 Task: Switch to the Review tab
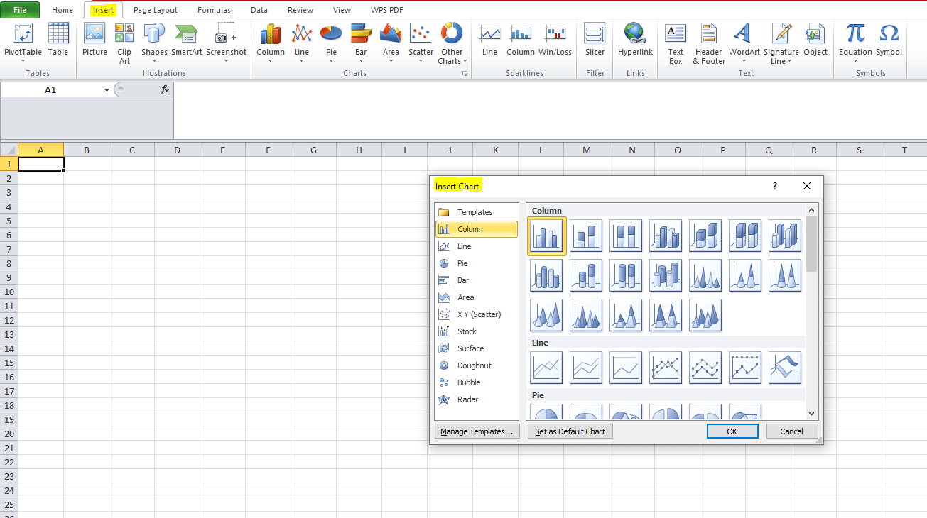pyautogui.click(x=300, y=10)
